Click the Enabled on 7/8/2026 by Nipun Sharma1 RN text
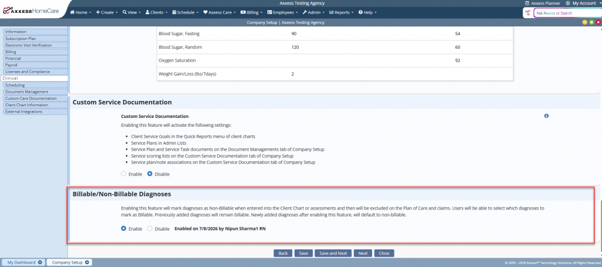602x267 pixels. coord(220,229)
